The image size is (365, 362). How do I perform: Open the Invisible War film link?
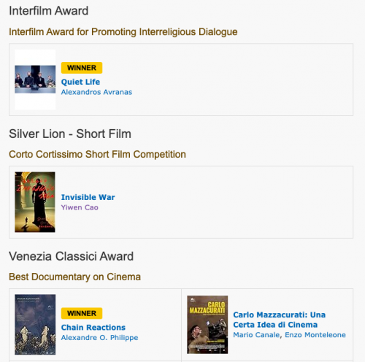pos(88,197)
